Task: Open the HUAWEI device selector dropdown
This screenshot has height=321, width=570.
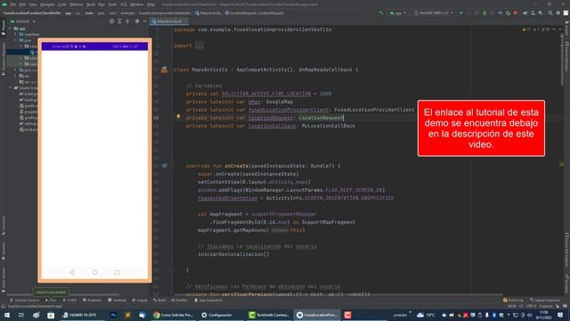Action: pos(434,12)
